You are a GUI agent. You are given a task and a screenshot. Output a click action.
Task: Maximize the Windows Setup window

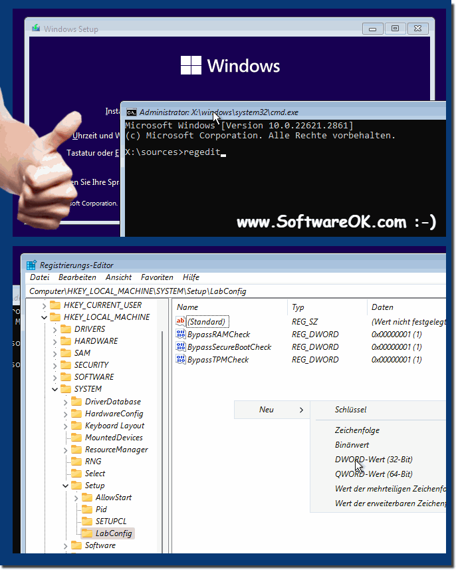395,29
